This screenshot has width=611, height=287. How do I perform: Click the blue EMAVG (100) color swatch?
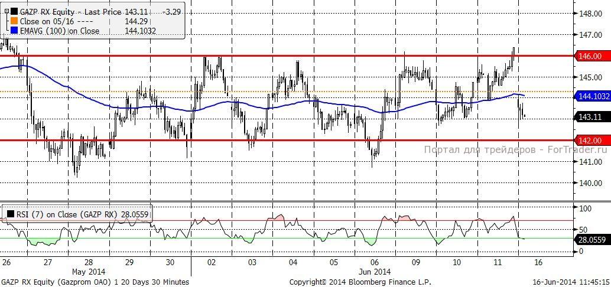click(x=14, y=30)
